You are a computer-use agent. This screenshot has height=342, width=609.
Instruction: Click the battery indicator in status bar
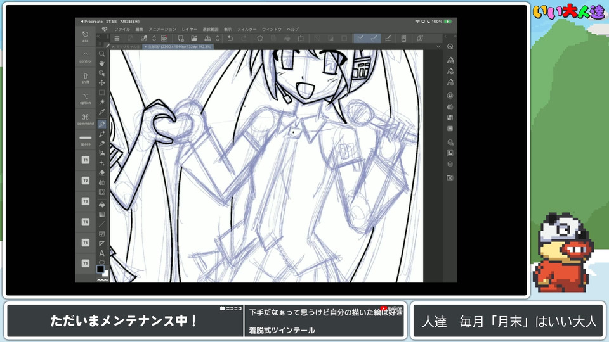(x=448, y=22)
